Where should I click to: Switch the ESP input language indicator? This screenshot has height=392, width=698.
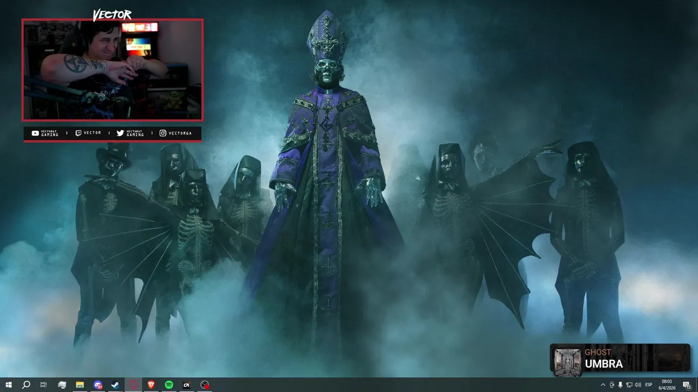(x=649, y=385)
